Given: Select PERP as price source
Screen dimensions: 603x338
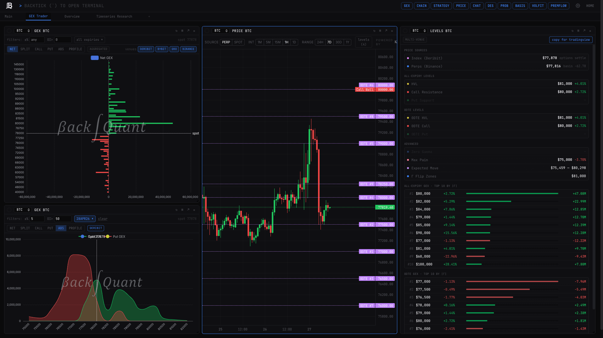Looking at the screenshot, I should (226, 42).
